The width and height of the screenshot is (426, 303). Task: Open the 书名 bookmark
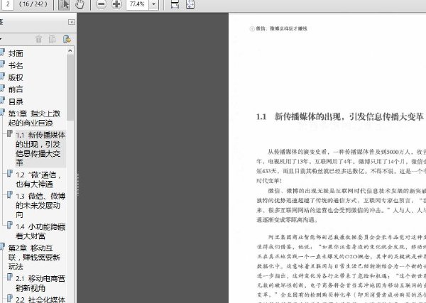pyautogui.click(x=16, y=65)
